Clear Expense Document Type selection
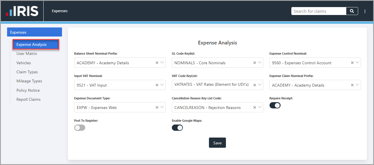Image resolution: width=374 pixels, height=165 pixels. coord(157,108)
